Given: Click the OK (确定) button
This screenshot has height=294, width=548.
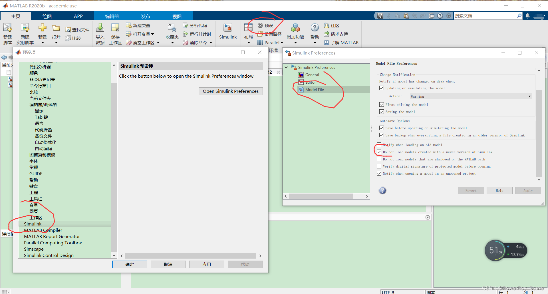Looking at the screenshot, I should point(130,264).
